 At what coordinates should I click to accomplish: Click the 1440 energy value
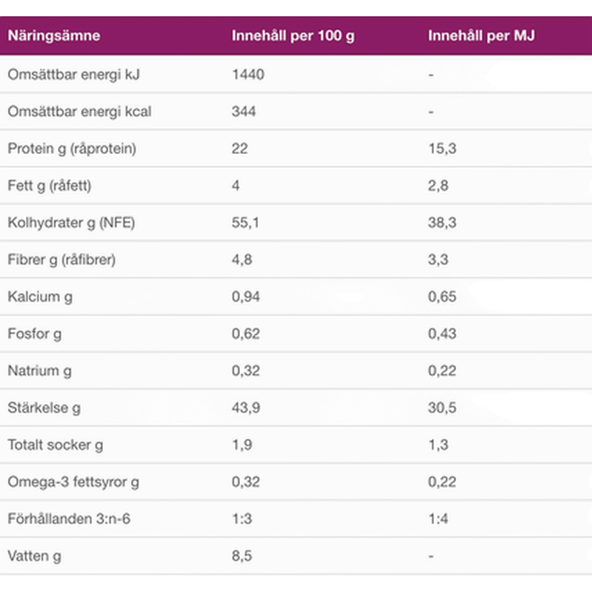tap(247, 74)
